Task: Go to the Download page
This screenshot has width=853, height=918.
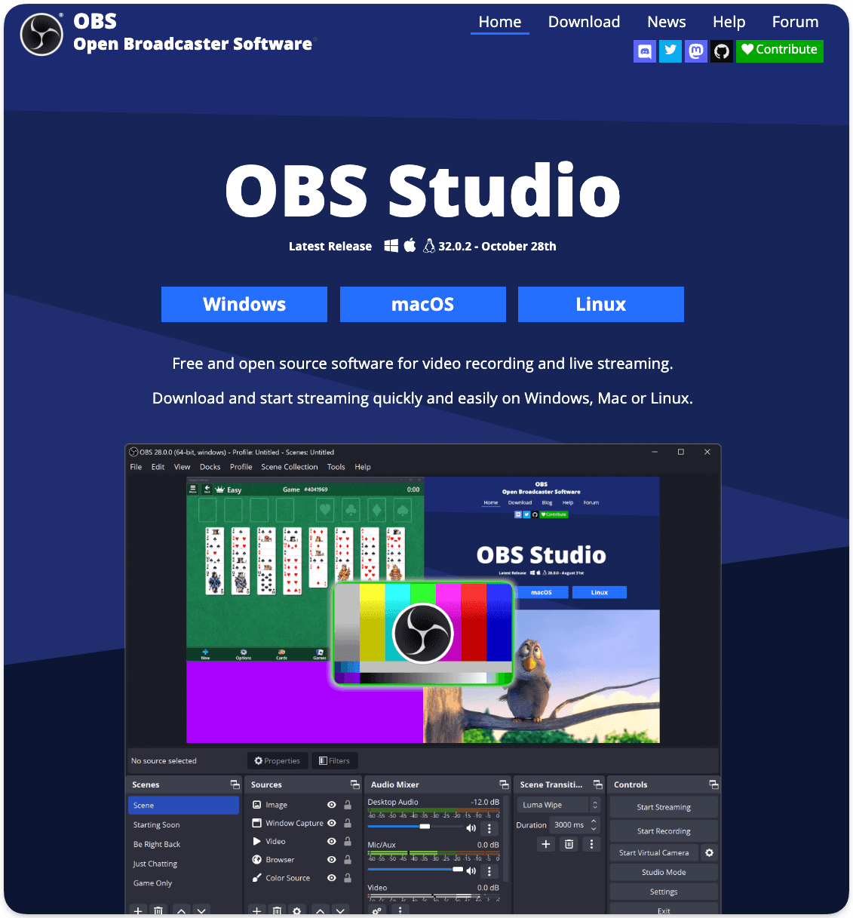Action: pos(584,22)
